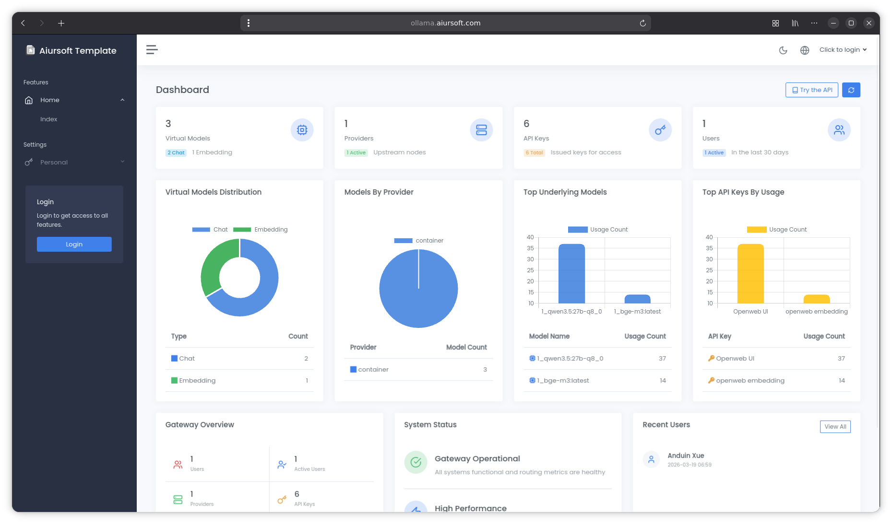Screen dimensions: 892x524
Task: Switch to dark mode with moon icon
Action: 783,50
